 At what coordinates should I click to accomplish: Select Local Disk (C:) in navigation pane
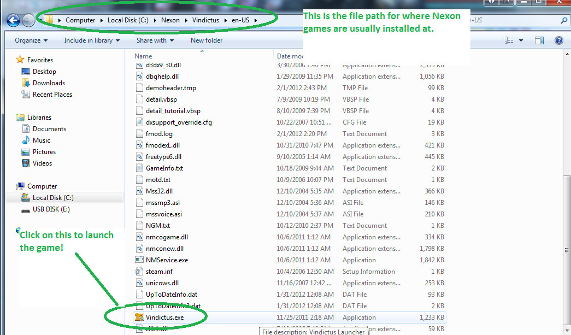point(53,198)
